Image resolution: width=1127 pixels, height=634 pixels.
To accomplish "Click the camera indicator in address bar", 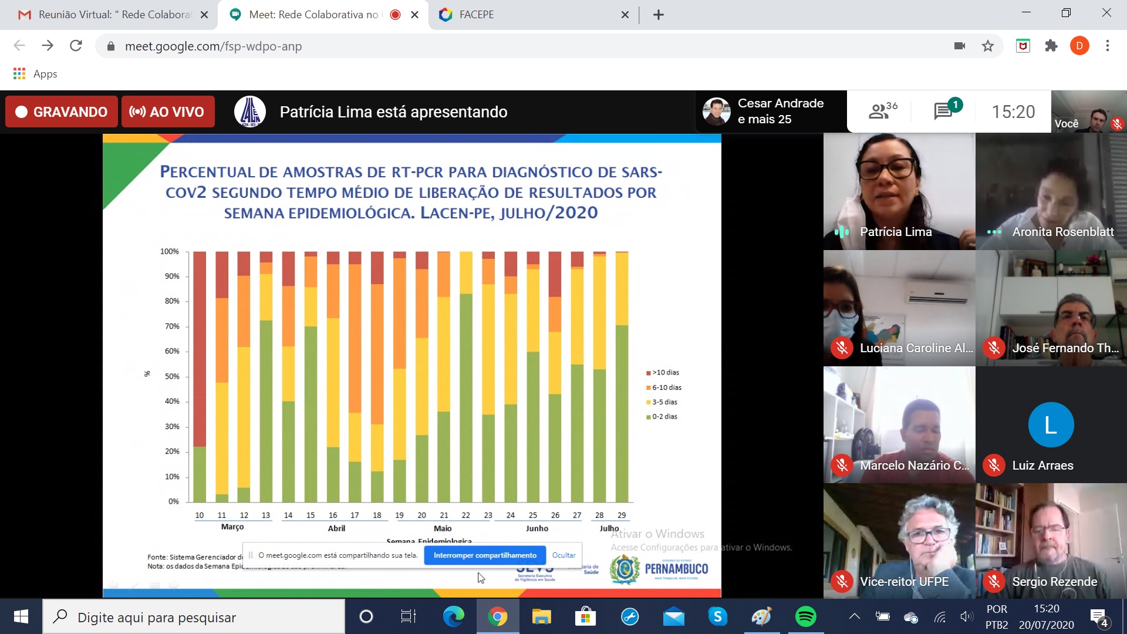I will point(960,46).
